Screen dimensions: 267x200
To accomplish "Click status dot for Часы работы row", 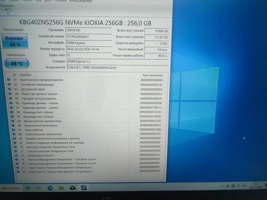I will click(14, 130).
